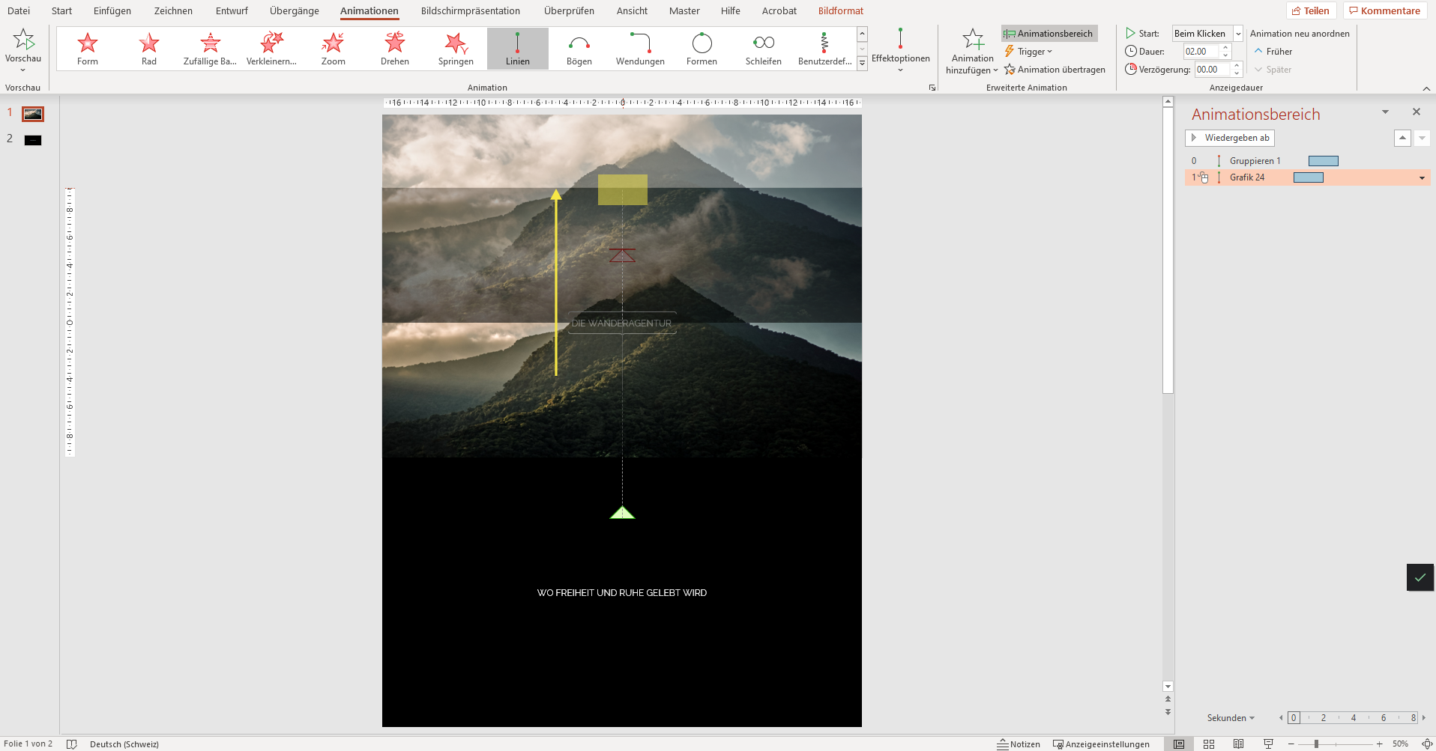Click Animation hinzufügen
1436x751 pixels.
(971, 52)
